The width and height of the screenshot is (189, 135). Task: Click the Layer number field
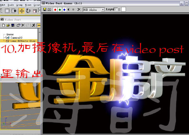116,9
